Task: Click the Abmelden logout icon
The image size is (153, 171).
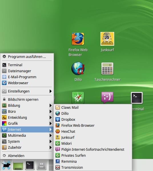Action: coord(4,156)
